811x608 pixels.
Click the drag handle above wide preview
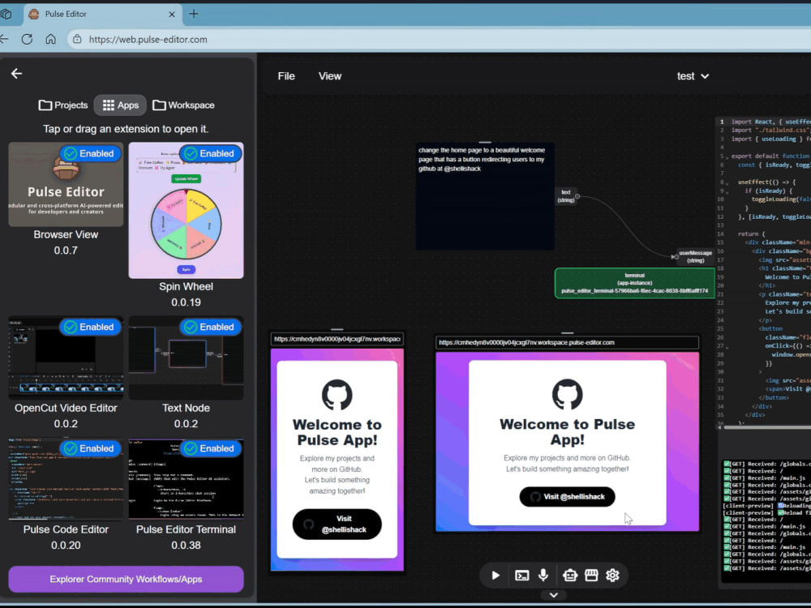[567, 333]
